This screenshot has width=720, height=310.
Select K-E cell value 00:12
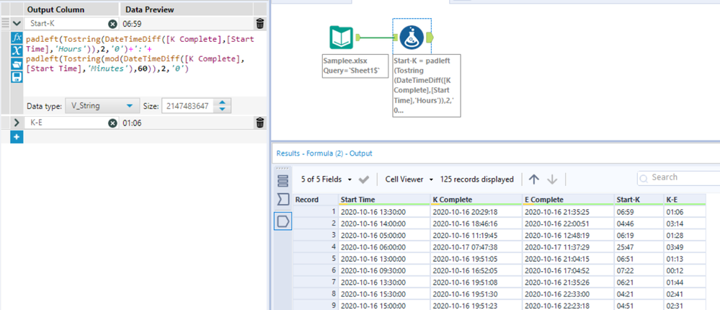685,270
